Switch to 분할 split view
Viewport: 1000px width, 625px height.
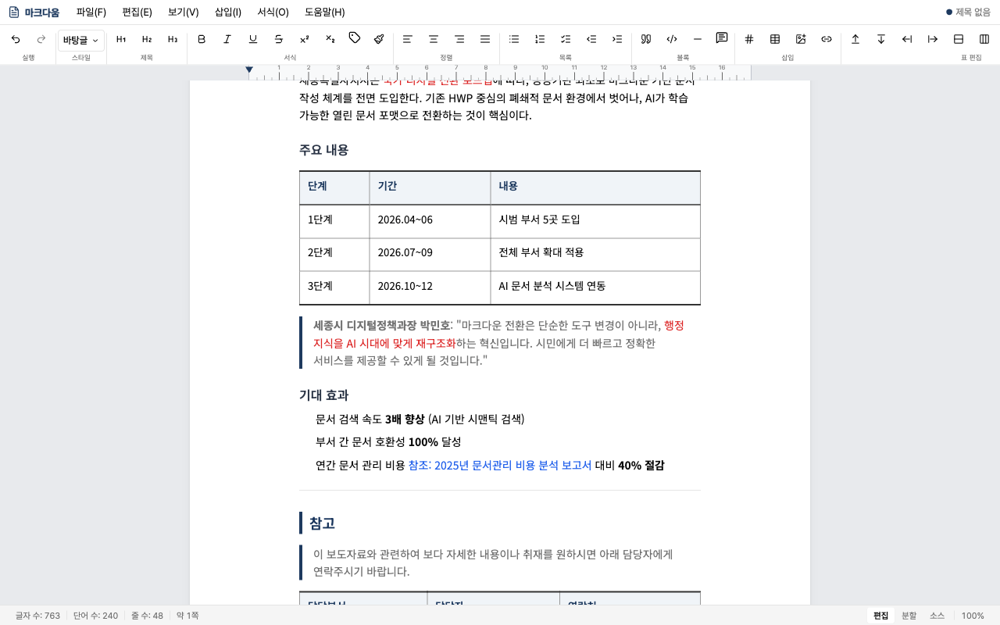909,615
